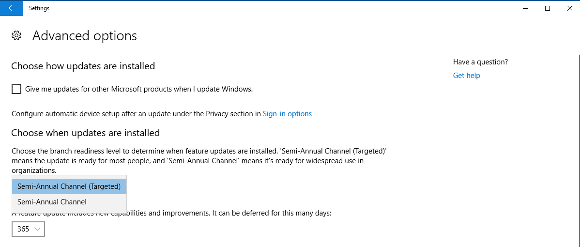Enable updates for other Microsoft products checkbox

click(x=16, y=89)
